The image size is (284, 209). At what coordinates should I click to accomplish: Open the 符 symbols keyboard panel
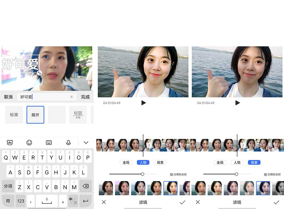tap(8, 201)
